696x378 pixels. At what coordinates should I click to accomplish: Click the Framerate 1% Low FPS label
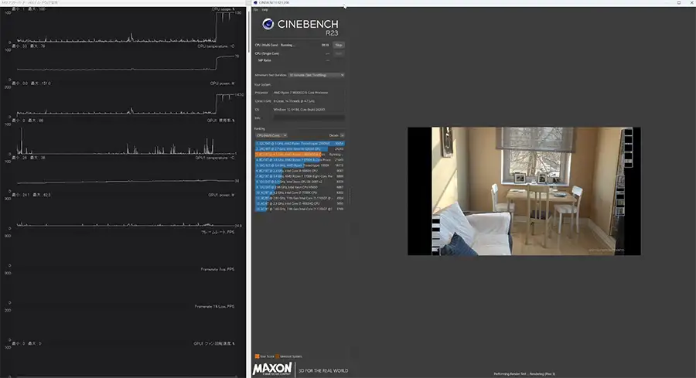pos(214,307)
